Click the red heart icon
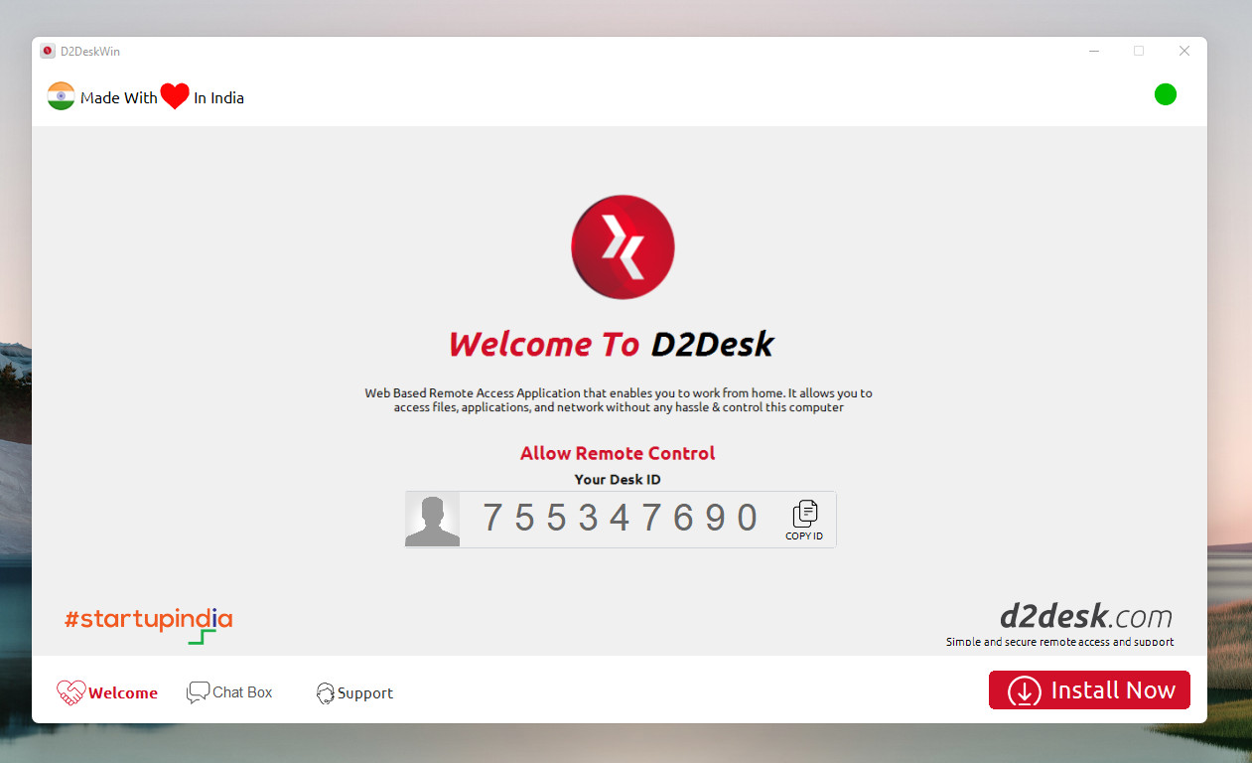1252x763 pixels. pos(175,96)
